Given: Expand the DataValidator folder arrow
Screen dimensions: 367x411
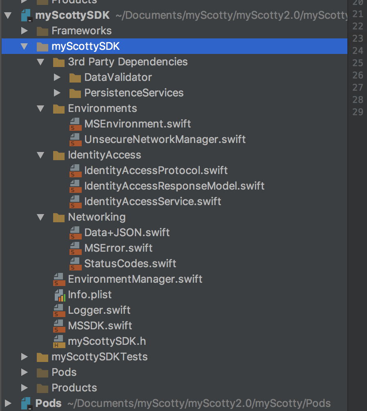Looking at the screenshot, I should pos(57,77).
